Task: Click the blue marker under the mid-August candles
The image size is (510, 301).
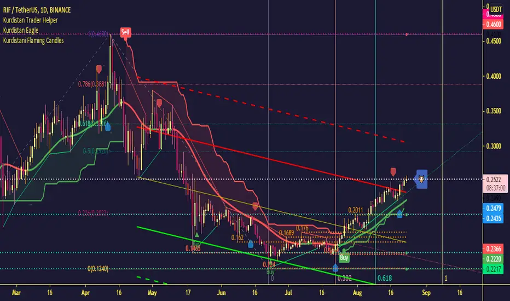Action: (x=399, y=214)
